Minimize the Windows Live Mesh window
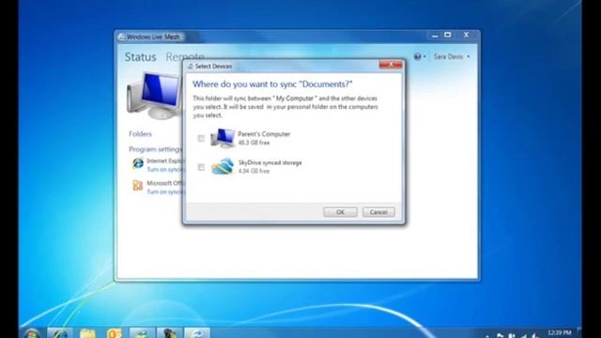601x338 pixels. coord(435,36)
